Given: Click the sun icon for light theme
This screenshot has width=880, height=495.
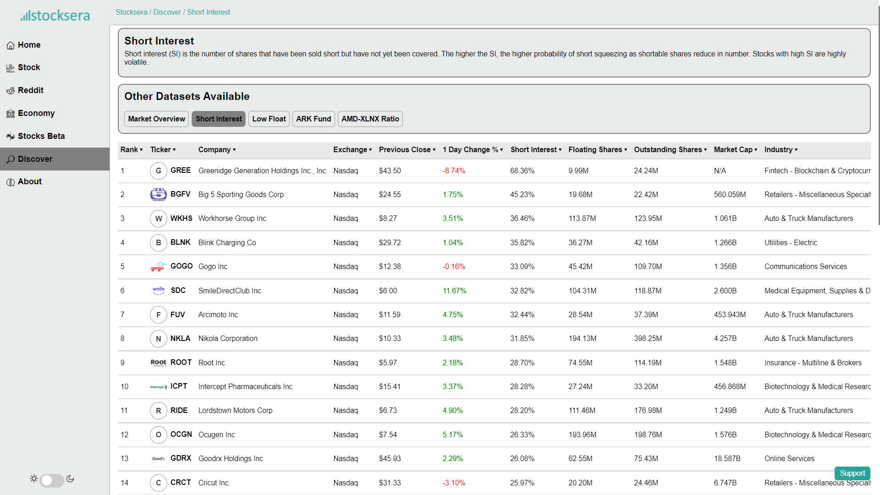Looking at the screenshot, I should 34,479.
